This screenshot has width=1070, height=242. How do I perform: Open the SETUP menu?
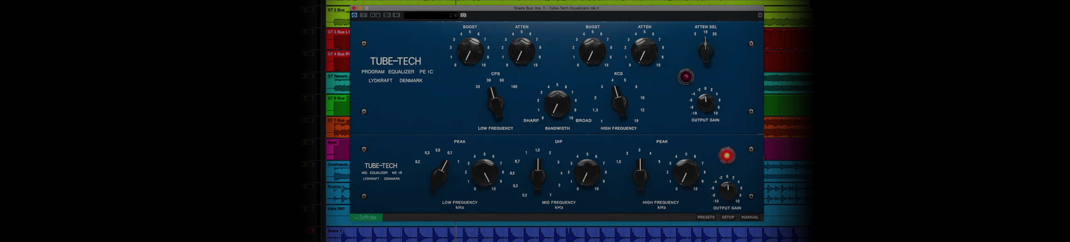pyautogui.click(x=728, y=217)
